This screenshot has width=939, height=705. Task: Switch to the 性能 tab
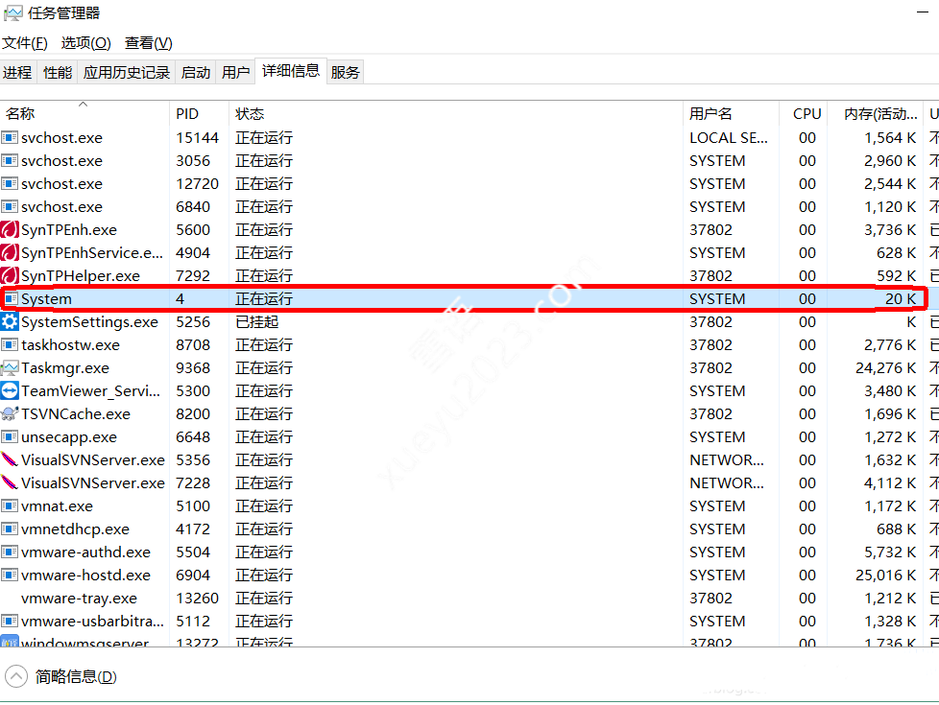pyautogui.click(x=58, y=72)
